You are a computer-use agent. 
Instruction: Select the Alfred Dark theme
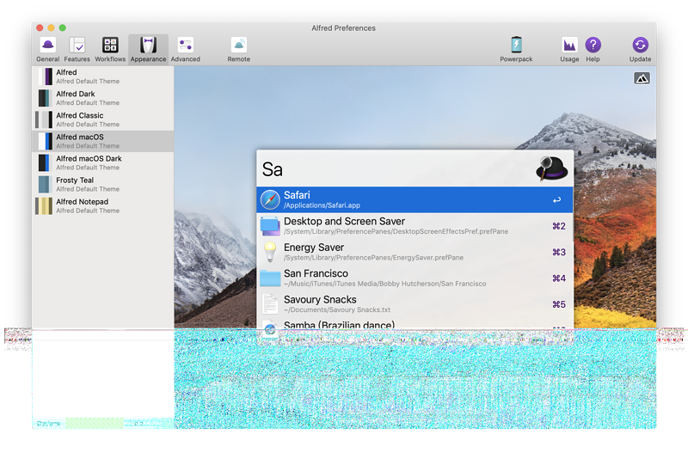pyautogui.click(x=102, y=98)
